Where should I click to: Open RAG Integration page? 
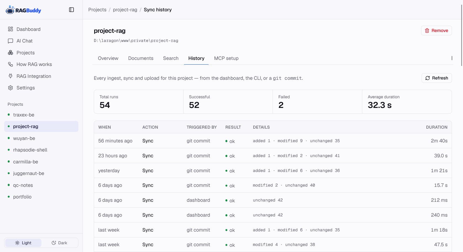[x=41, y=76]
